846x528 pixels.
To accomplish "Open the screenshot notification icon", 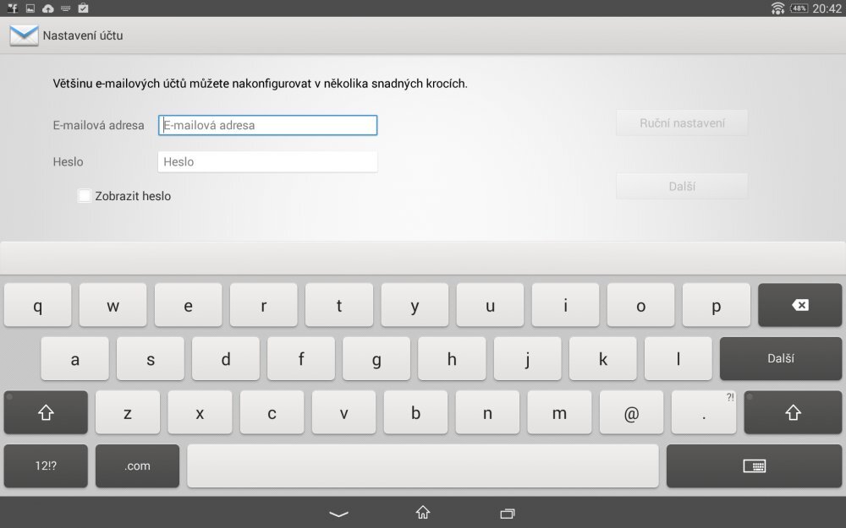I will pyautogui.click(x=30, y=8).
